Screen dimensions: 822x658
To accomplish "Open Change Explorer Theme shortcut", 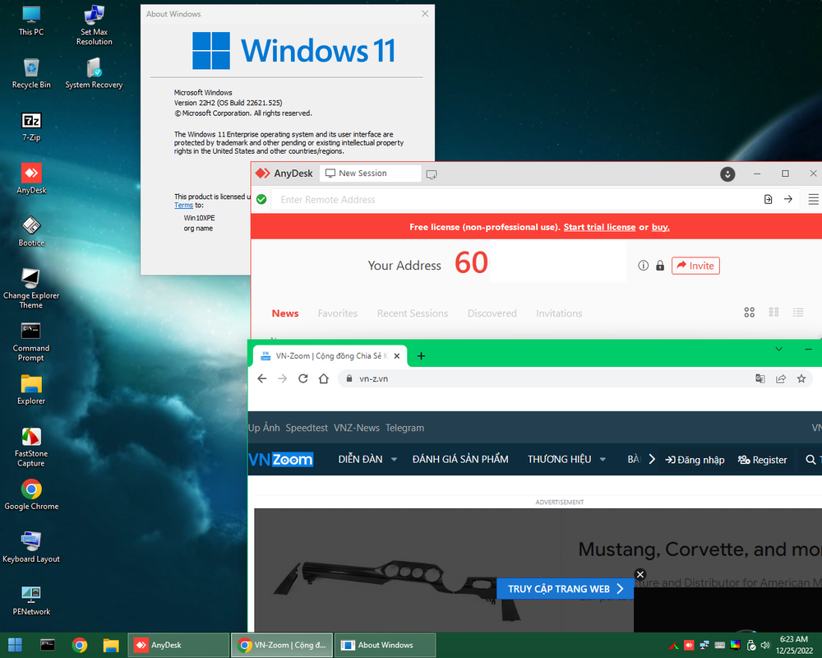I will coord(31,289).
